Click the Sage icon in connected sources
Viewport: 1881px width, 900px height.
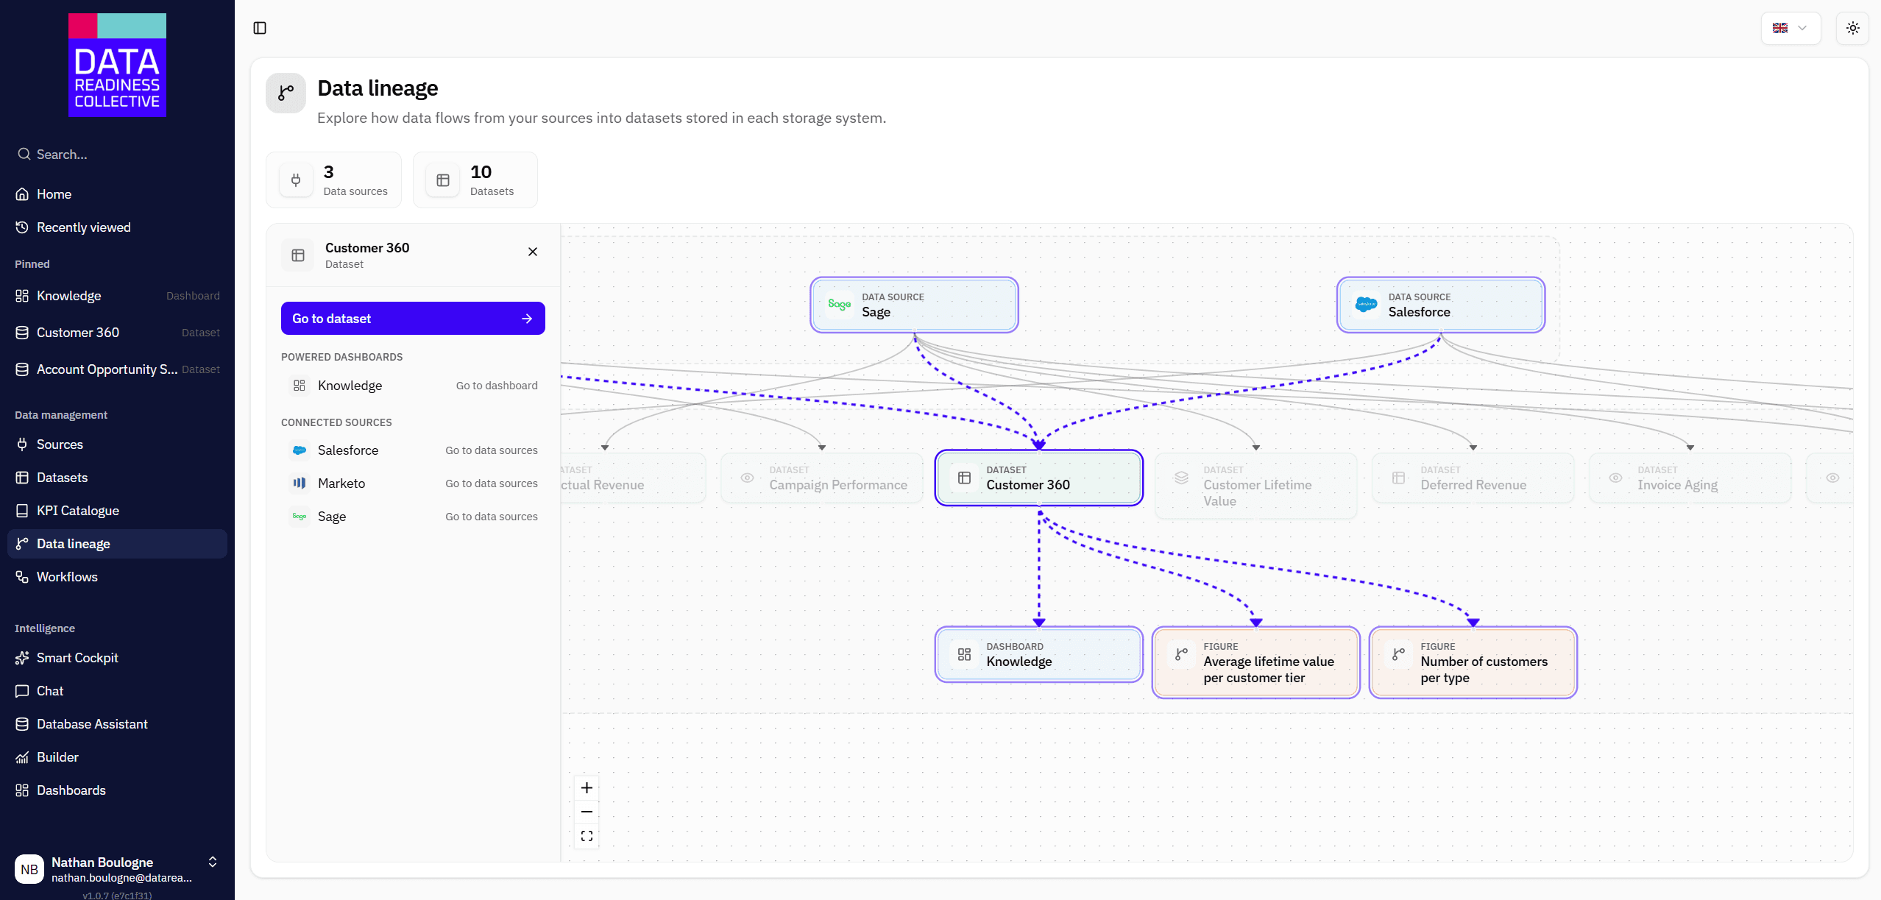pyautogui.click(x=300, y=517)
